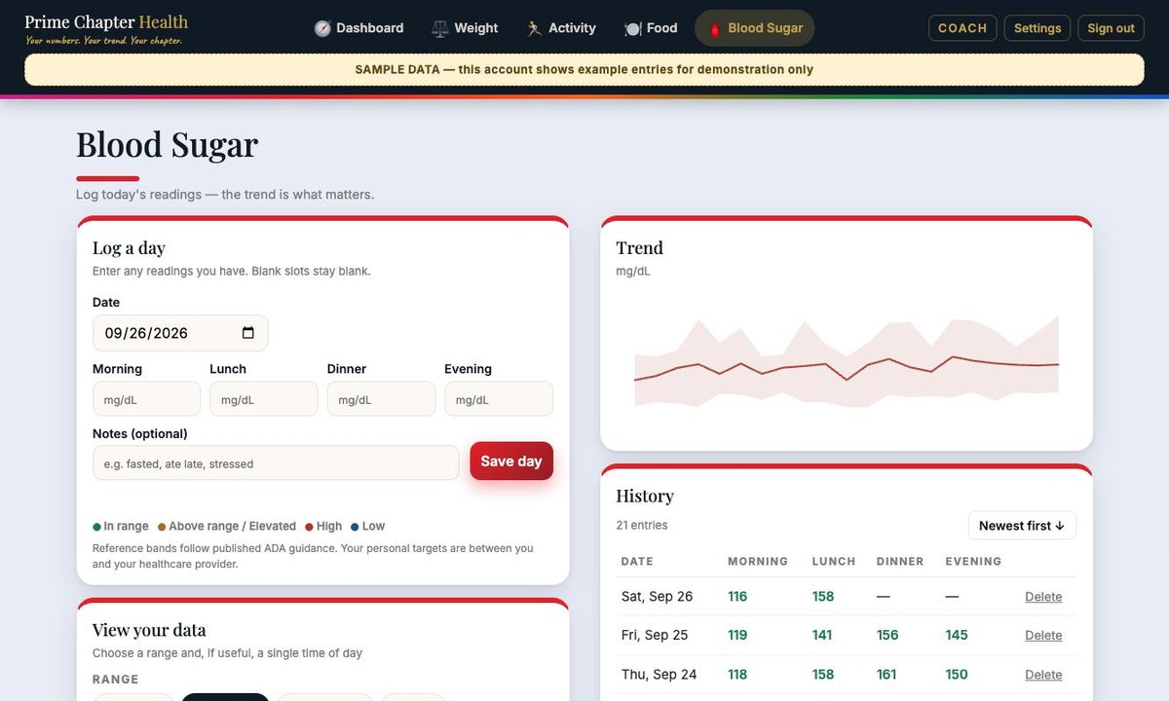
Task: Change the Newest first sort order
Action: coord(1022,526)
